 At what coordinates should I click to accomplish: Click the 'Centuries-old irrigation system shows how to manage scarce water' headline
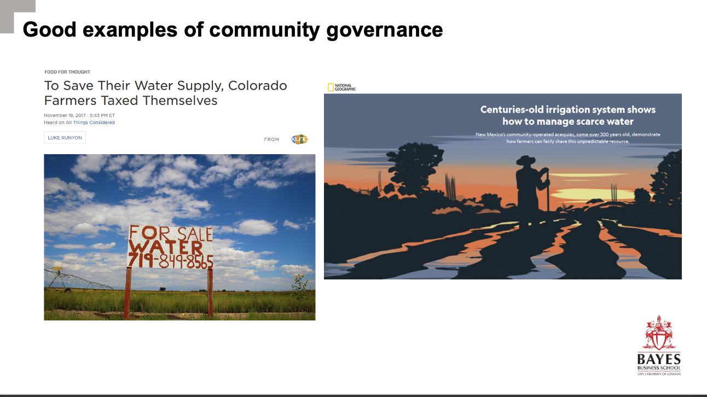tap(567, 115)
